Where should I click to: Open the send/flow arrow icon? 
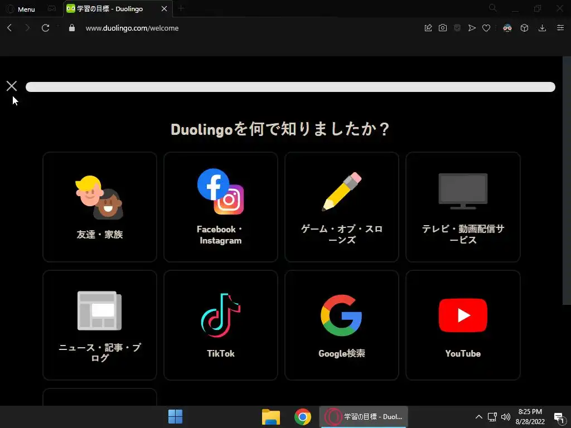[x=472, y=28]
